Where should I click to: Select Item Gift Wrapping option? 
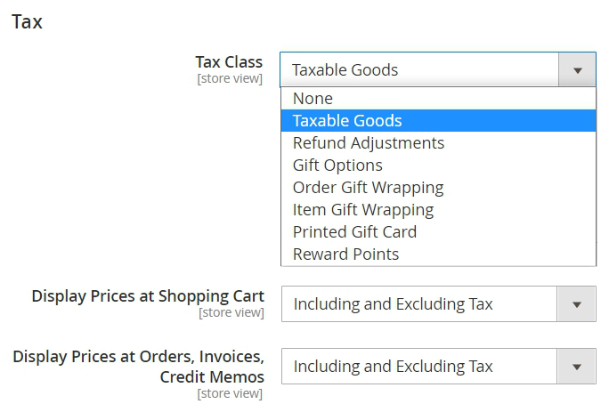pyautogui.click(x=363, y=210)
